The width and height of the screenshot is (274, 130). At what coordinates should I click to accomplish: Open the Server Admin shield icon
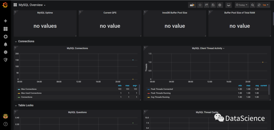[x=6, y=60]
